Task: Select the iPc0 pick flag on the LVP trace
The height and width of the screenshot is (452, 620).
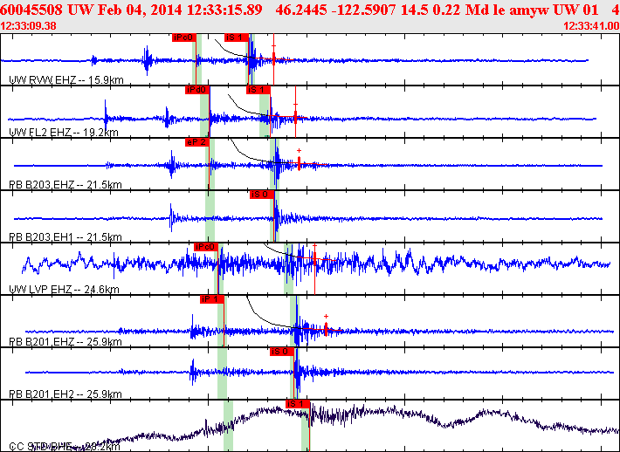Action: coord(206,247)
